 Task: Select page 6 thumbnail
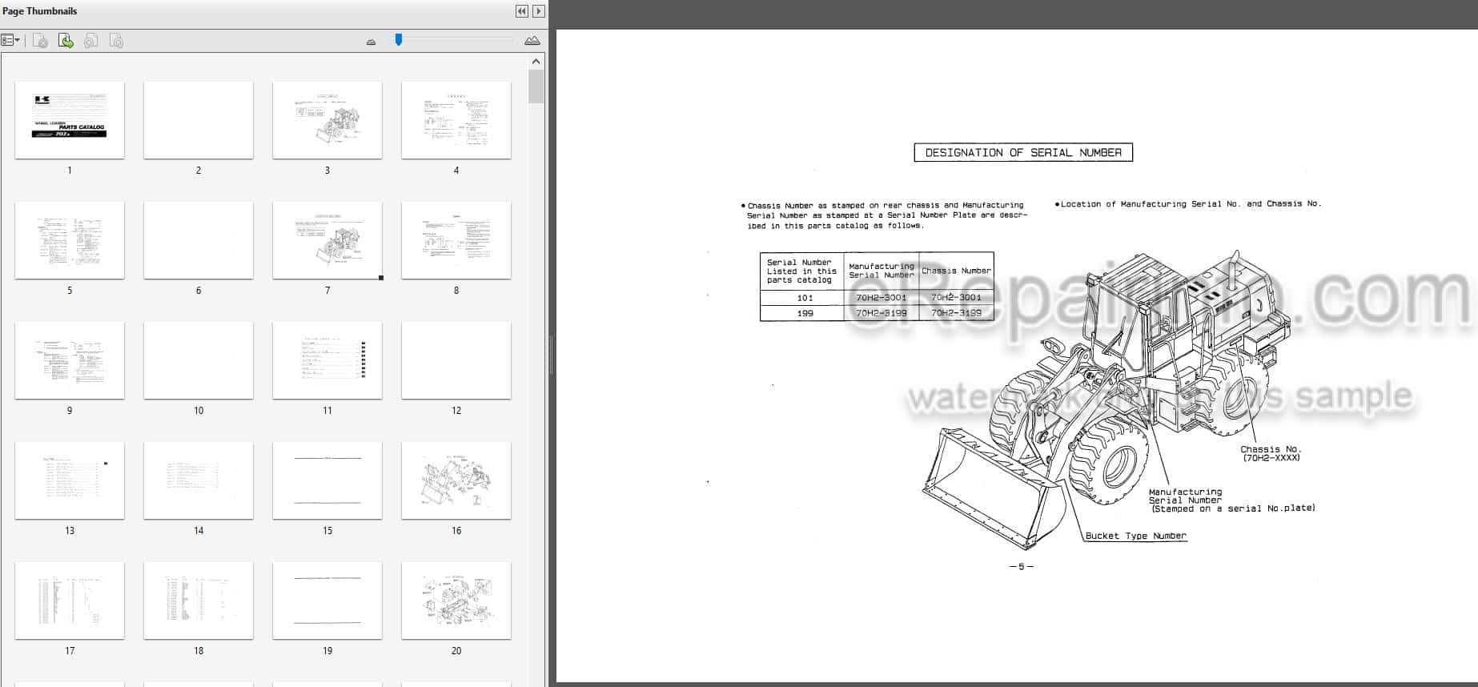(199, 240)
